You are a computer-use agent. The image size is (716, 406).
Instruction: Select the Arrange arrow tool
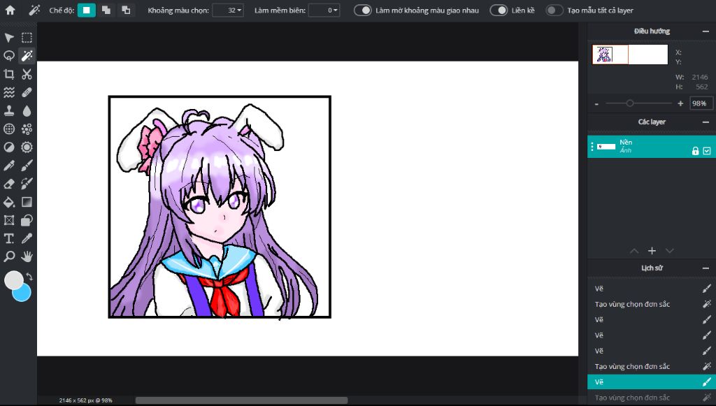click(x=9, y=38)
